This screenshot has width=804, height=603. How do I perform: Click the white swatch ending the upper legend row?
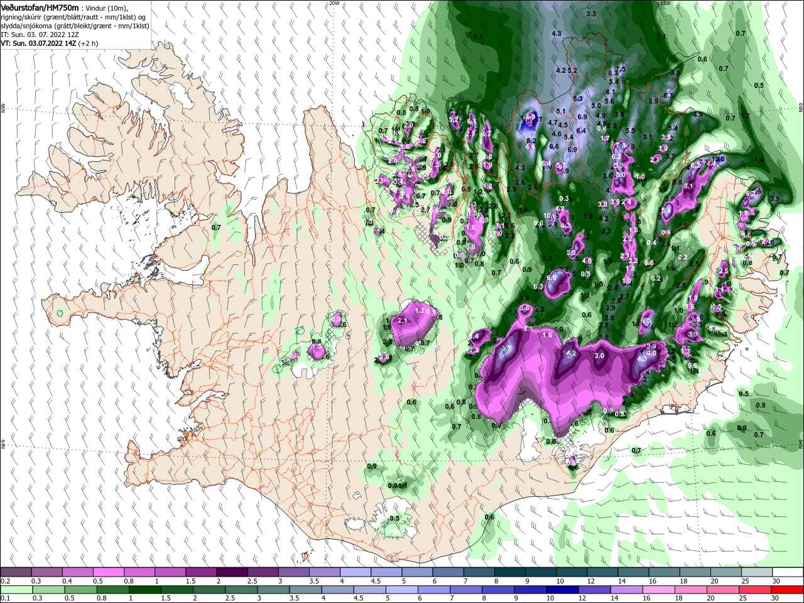[x=788, y=572]
